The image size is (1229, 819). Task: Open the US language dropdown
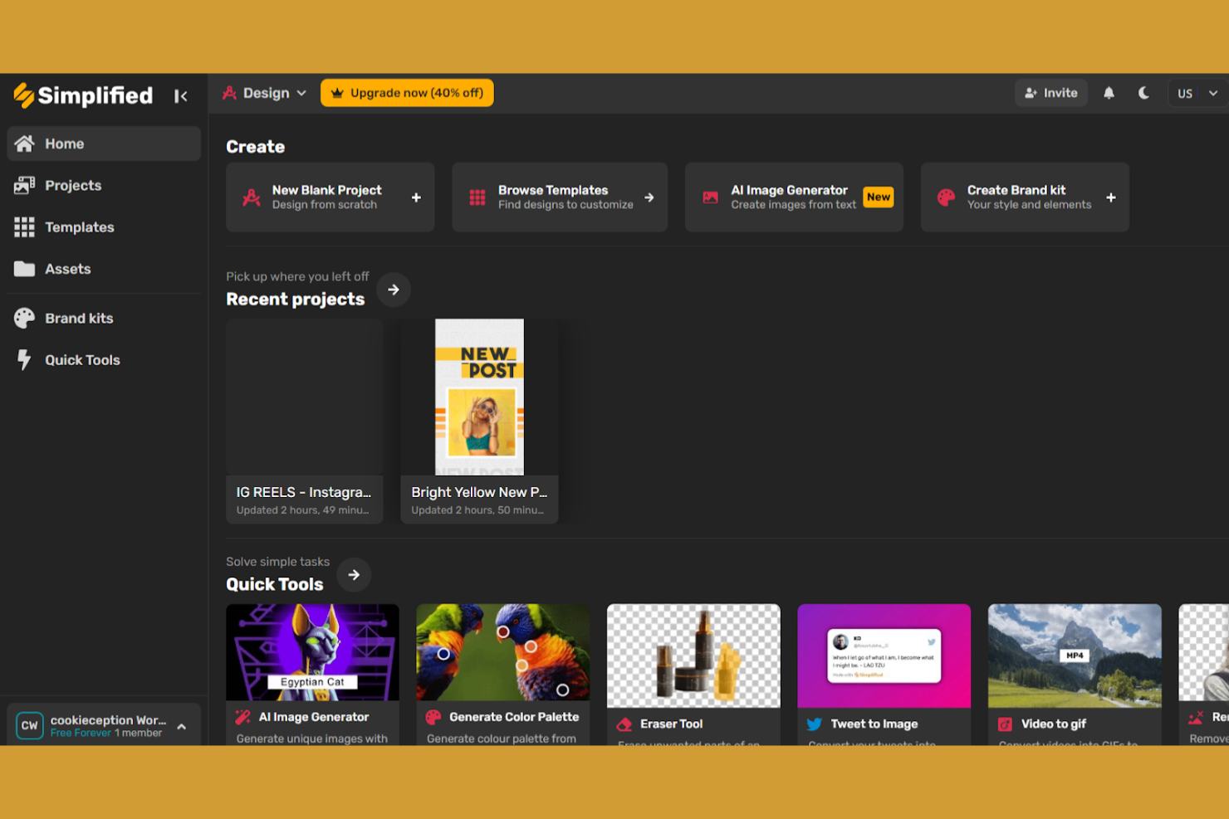coord(1197,93)
